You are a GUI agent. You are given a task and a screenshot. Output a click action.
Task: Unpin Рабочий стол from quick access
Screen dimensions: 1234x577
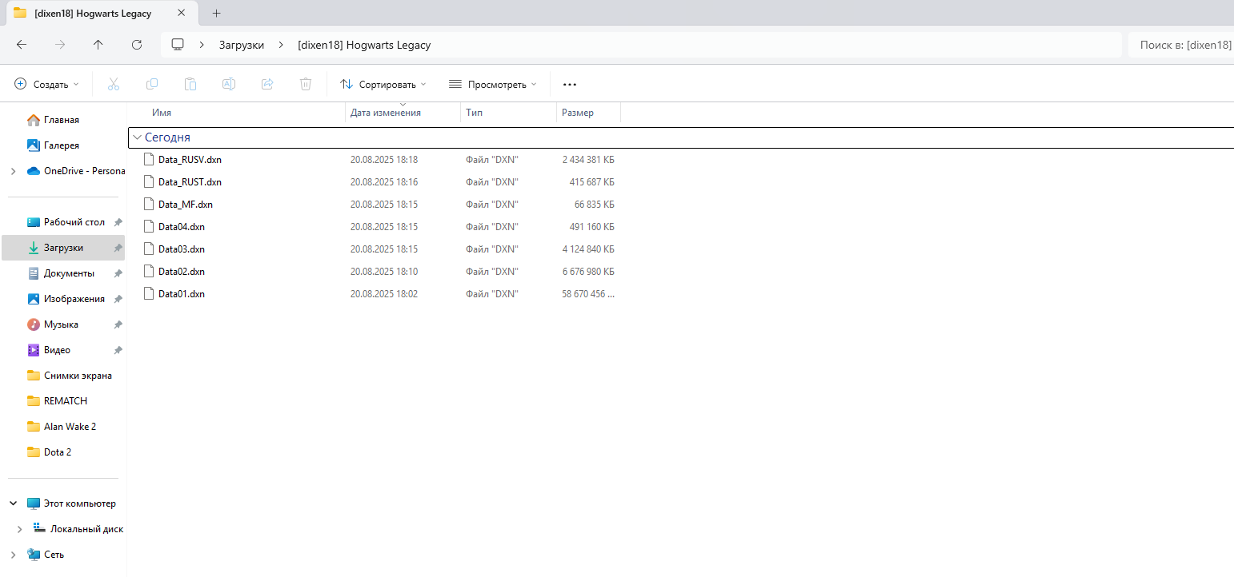click(118, 222)
